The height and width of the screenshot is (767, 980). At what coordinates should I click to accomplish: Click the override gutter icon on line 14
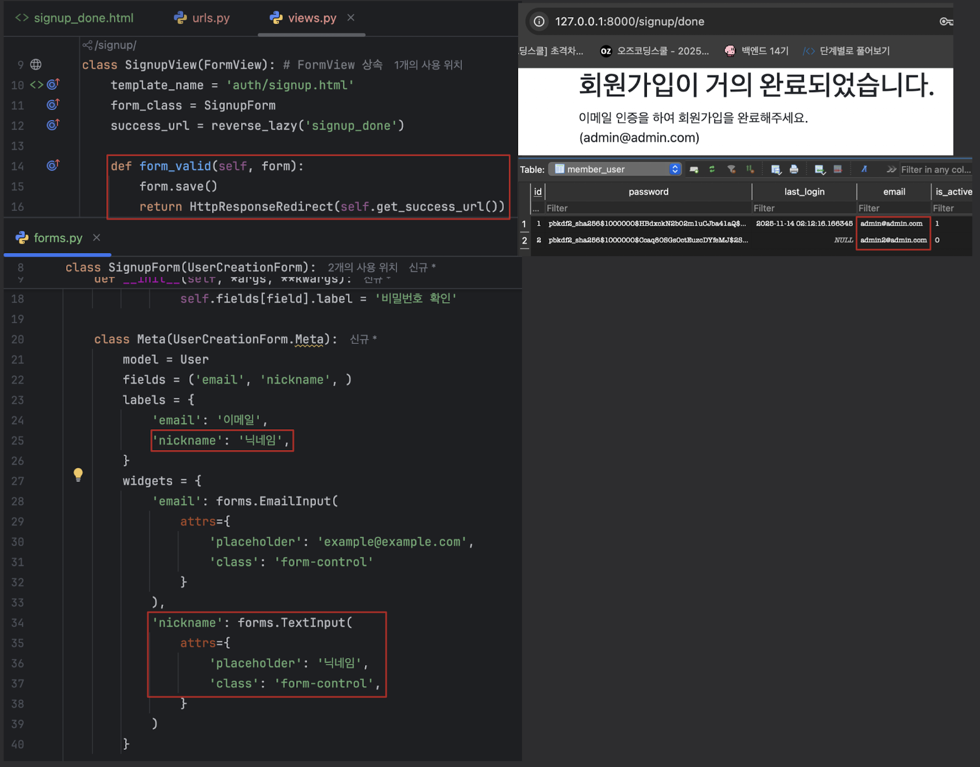pyautogui.click(x=53, y=165)
